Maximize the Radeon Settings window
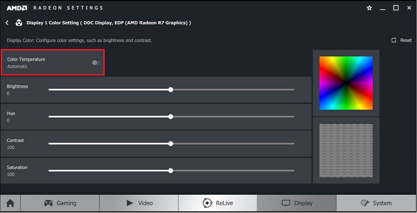 pyautogui.click(x=396, y=8)
